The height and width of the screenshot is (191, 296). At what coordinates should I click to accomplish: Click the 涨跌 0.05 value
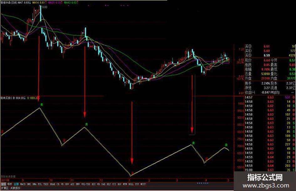point(267,65)
